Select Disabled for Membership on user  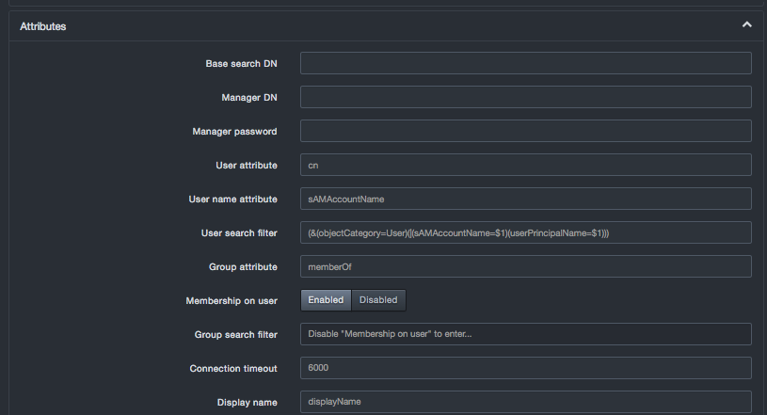point(378,300)
